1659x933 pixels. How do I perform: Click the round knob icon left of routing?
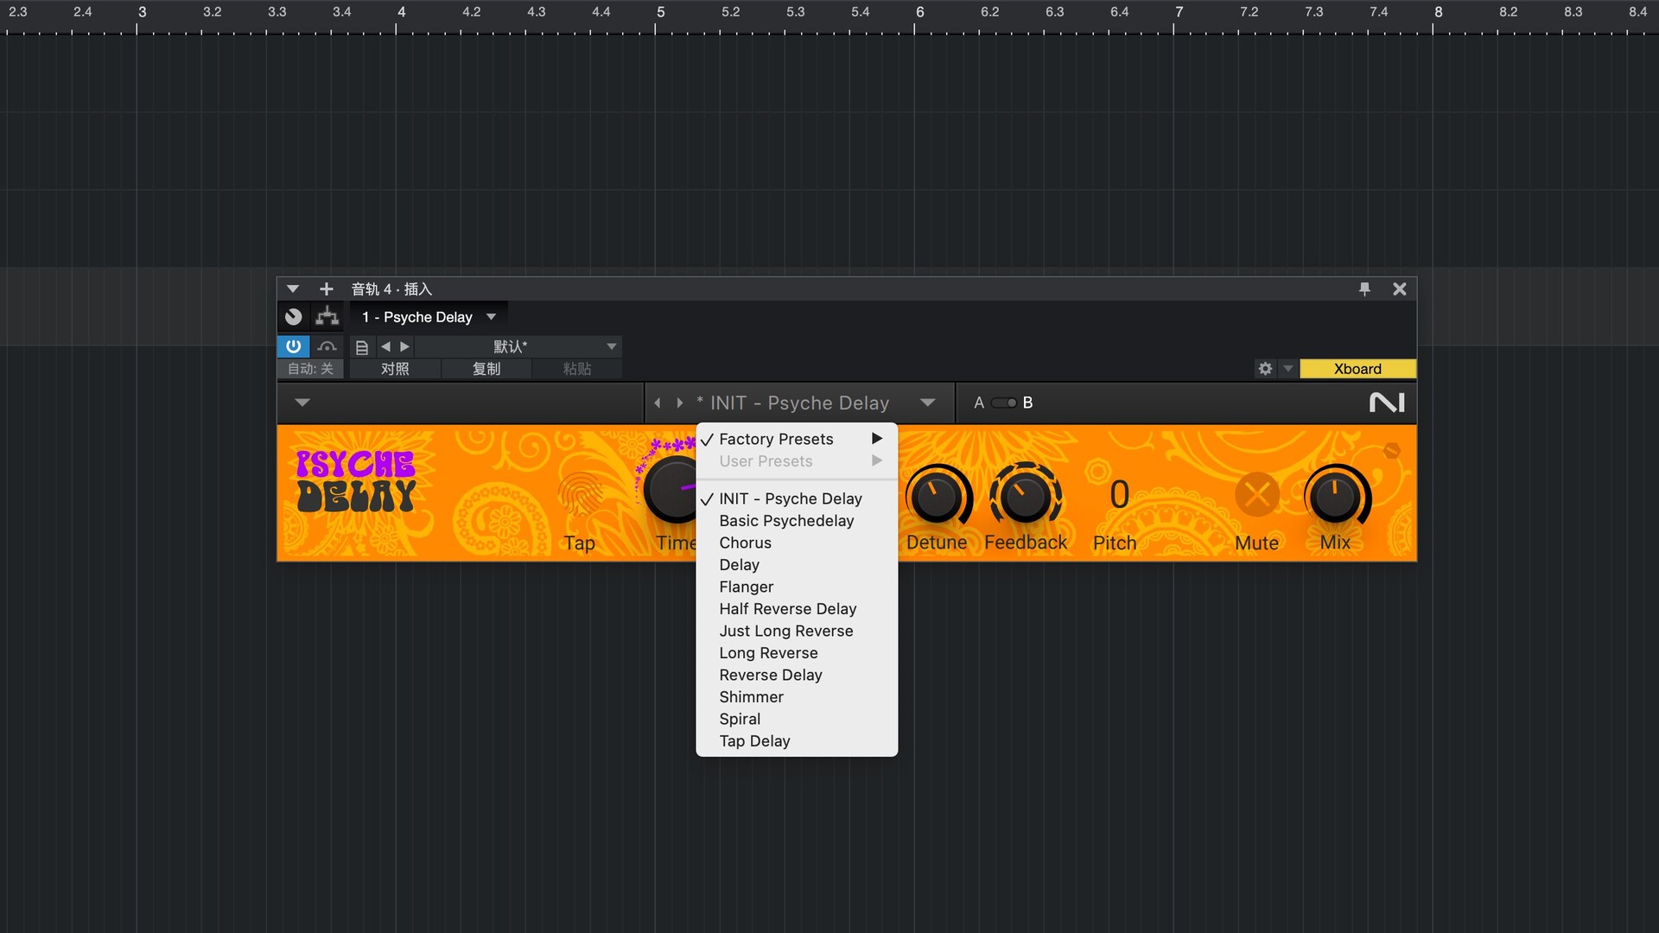(x=294, y=316)
